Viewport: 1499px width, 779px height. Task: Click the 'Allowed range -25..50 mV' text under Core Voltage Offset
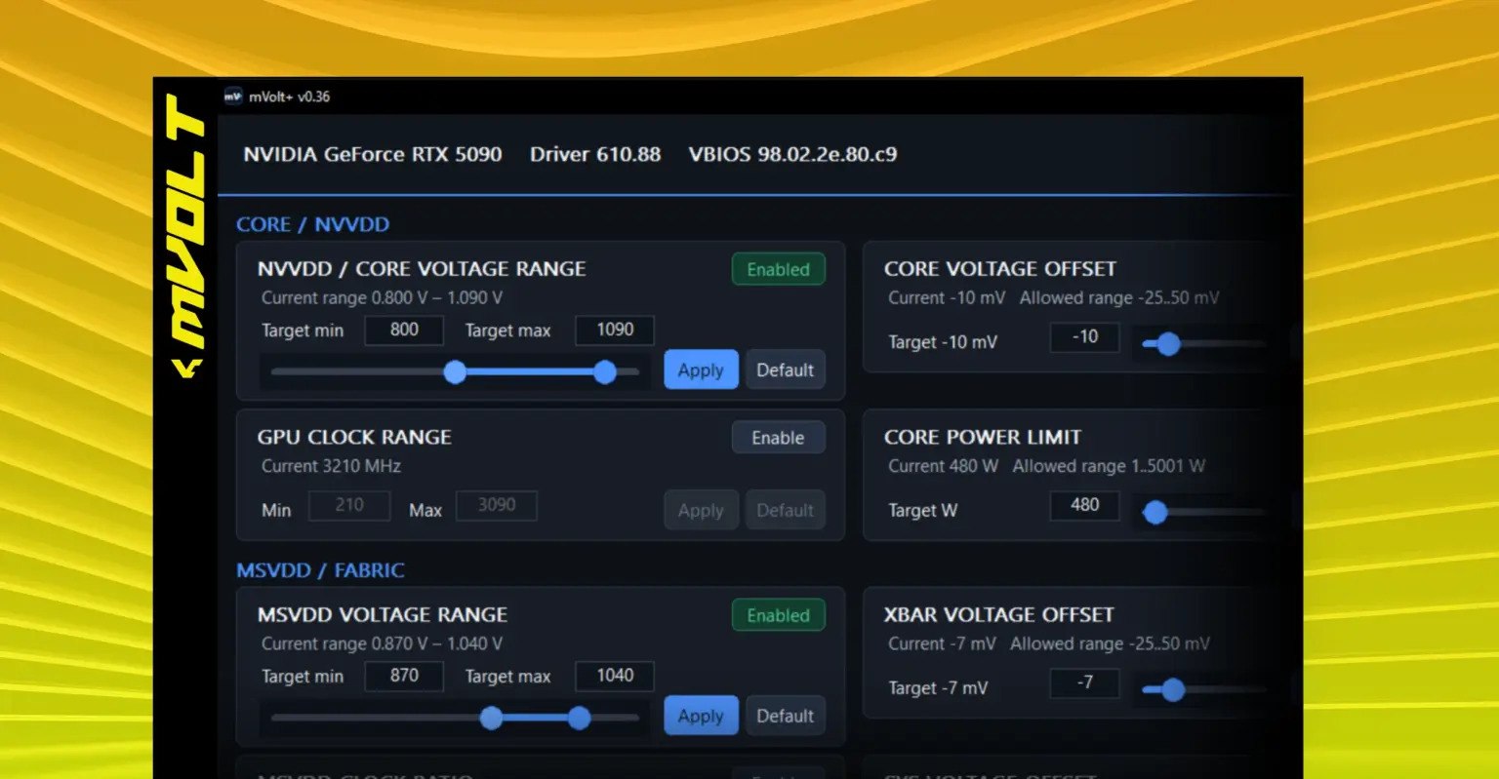coord(1119,298)
